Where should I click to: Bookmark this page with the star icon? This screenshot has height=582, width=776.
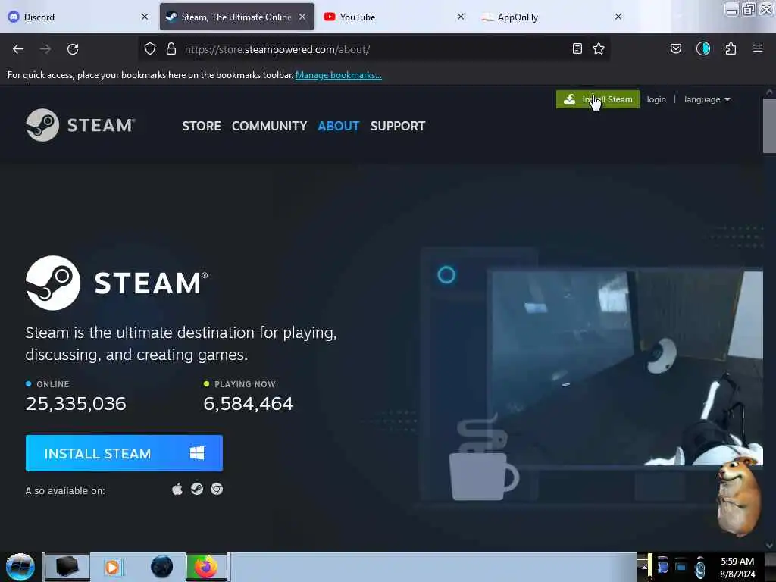tap(599, 48)
